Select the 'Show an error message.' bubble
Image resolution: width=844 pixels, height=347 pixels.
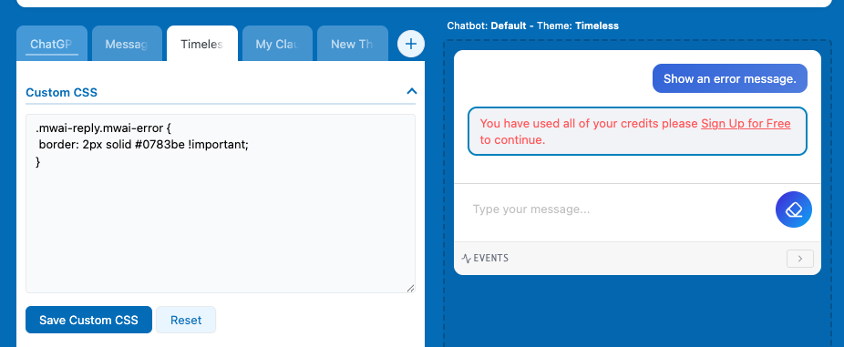point(730,78)
